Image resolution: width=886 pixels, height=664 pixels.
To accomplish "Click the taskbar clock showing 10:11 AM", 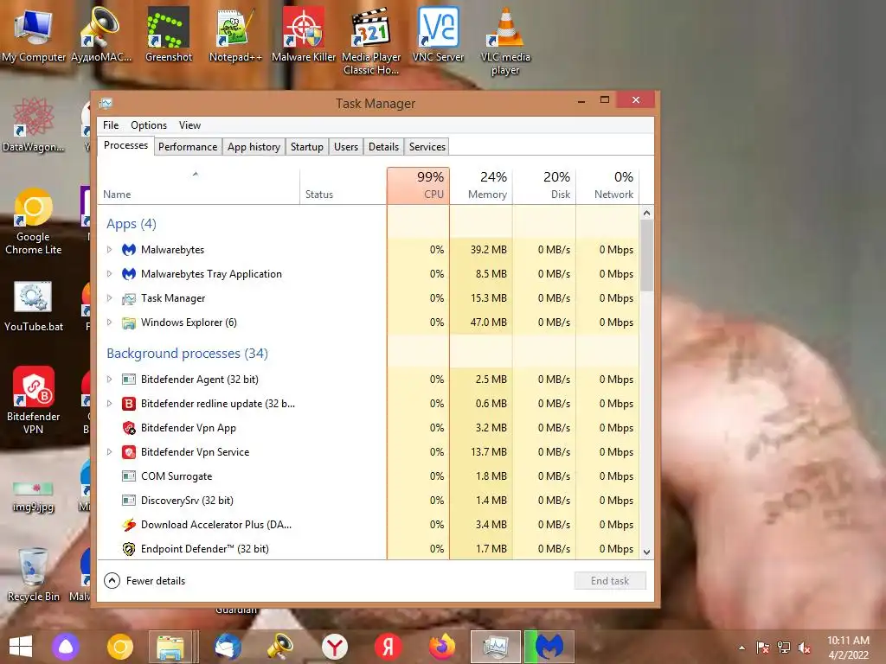I will (x=848, y=648).
